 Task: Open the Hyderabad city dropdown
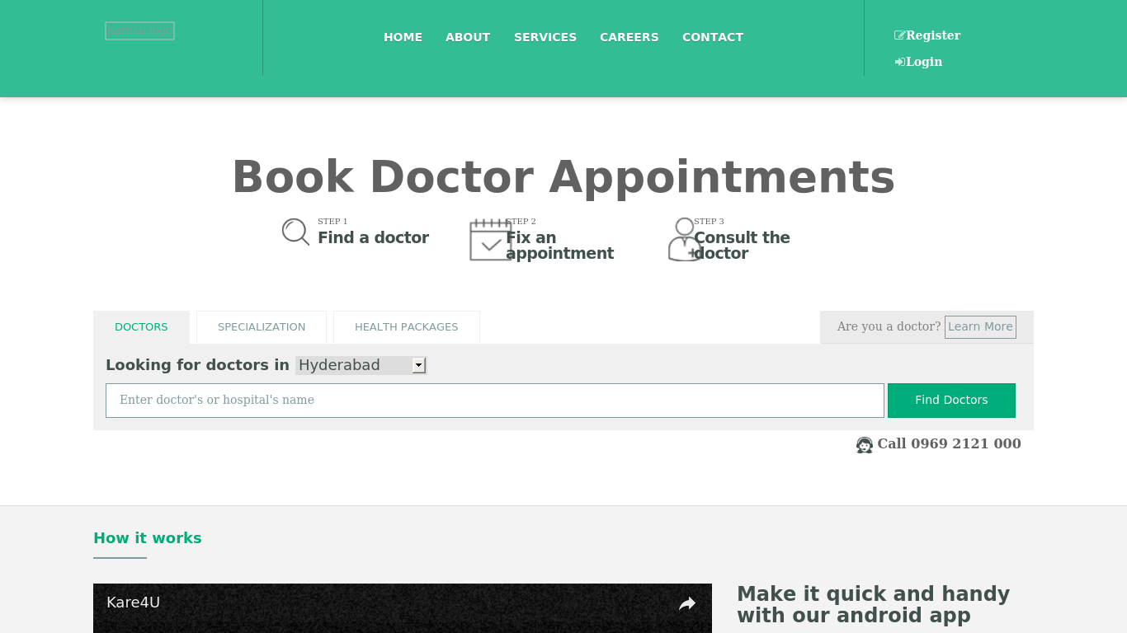click(361, 365)
